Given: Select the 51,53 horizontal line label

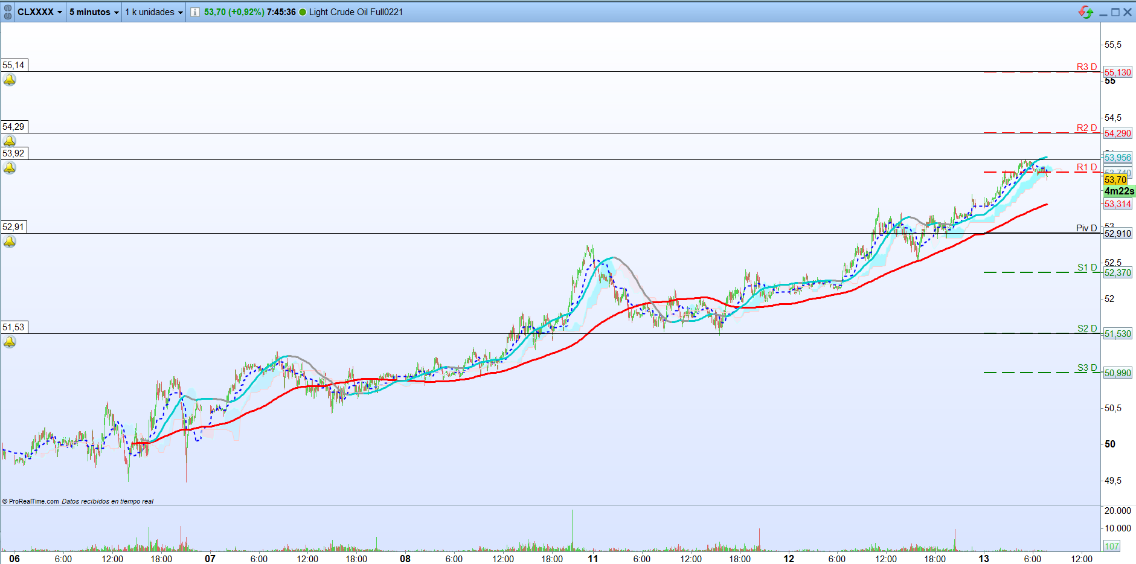Looking at the screenshot, I should pos(14,327).
